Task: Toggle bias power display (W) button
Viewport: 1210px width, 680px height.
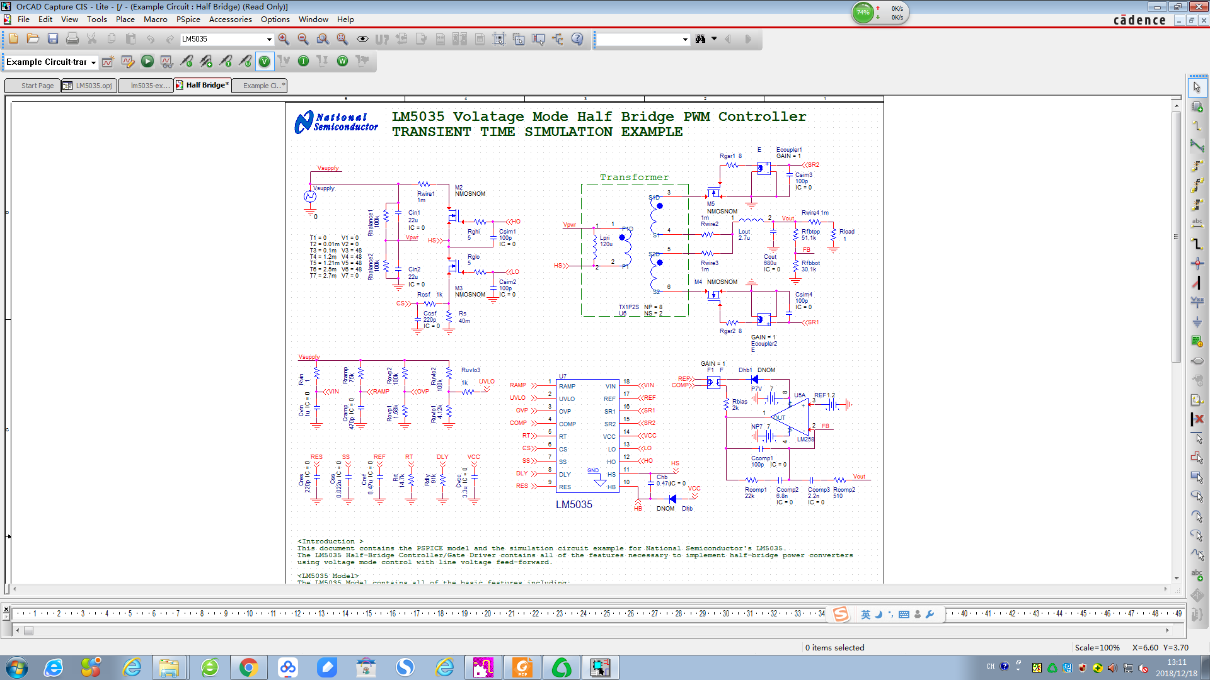Action: point(342,61)
